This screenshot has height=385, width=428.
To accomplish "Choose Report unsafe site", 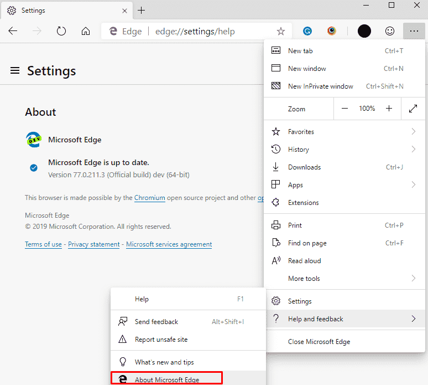I will (x=189, y=340).
